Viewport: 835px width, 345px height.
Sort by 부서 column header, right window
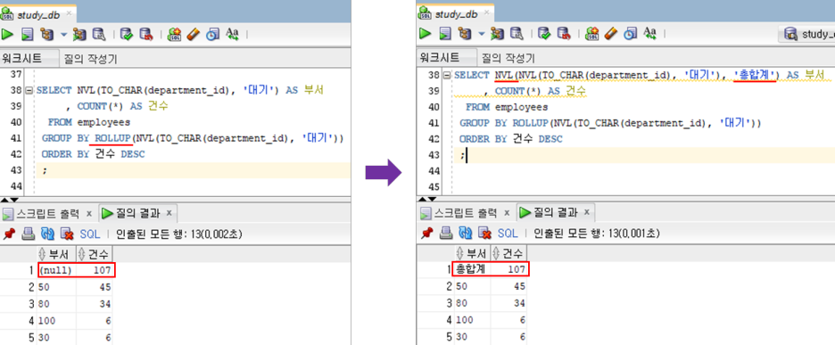[x=472, y=253]
